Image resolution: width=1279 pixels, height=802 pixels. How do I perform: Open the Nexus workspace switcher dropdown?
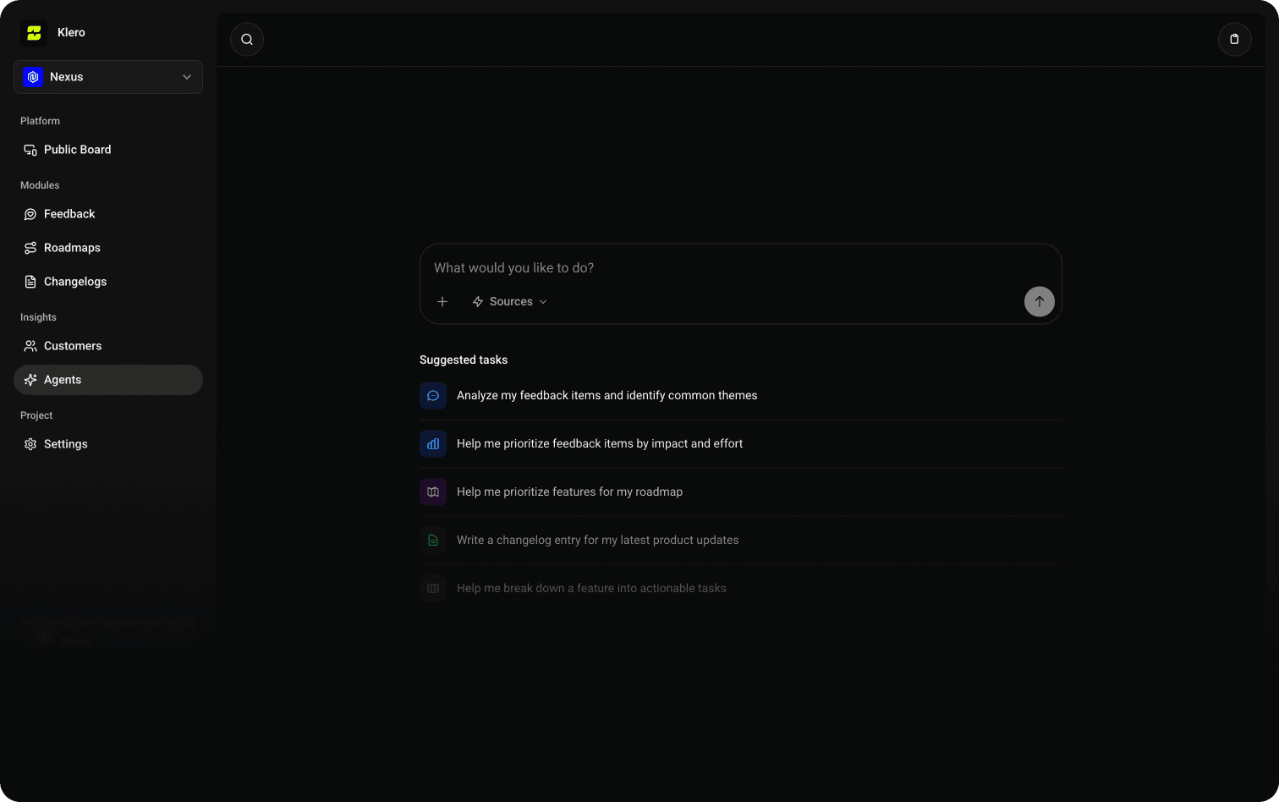107,77
